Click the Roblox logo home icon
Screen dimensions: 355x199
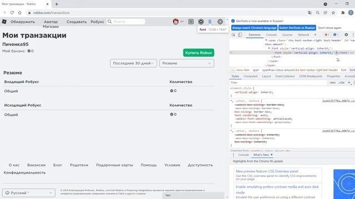(4, 22)
